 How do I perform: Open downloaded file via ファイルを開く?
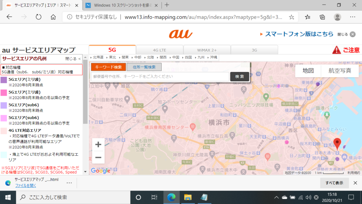pyautogui.click(x=25, y=185)
